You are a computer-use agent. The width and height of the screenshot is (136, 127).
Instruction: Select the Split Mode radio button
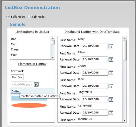[x=8, y=16]
